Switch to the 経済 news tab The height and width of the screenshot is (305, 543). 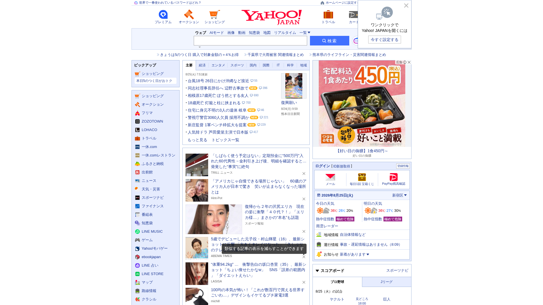[x=202, y=65]
